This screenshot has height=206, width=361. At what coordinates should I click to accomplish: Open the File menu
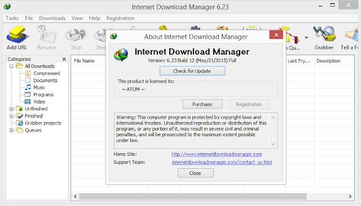point(29,18)
